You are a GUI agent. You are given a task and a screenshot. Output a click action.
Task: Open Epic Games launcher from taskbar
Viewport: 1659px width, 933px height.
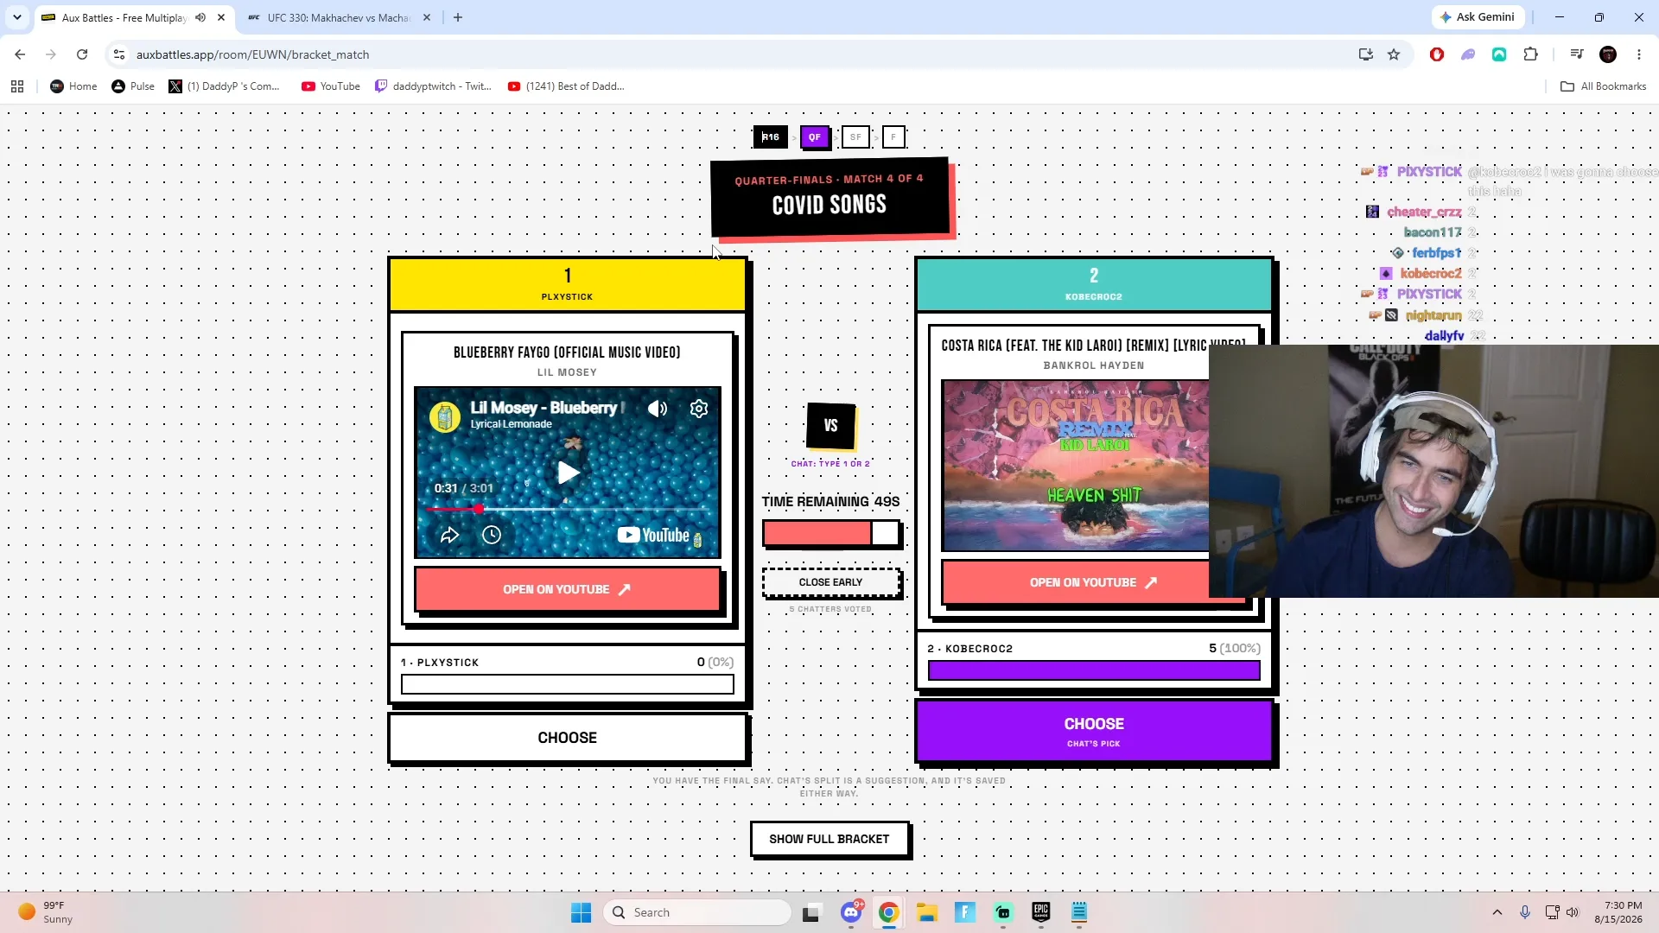(1041, 912)
